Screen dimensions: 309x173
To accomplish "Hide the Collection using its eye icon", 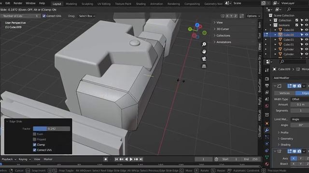I will (x=307, y=20).
